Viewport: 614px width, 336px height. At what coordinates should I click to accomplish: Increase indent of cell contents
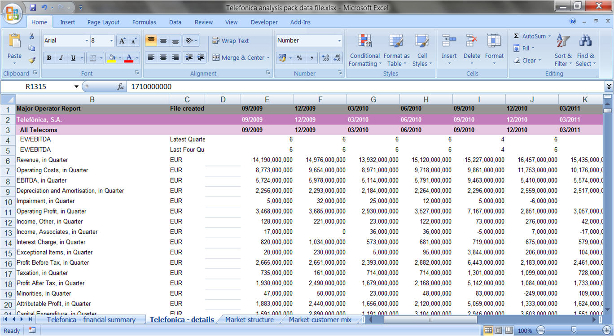[x=201, y=57]
